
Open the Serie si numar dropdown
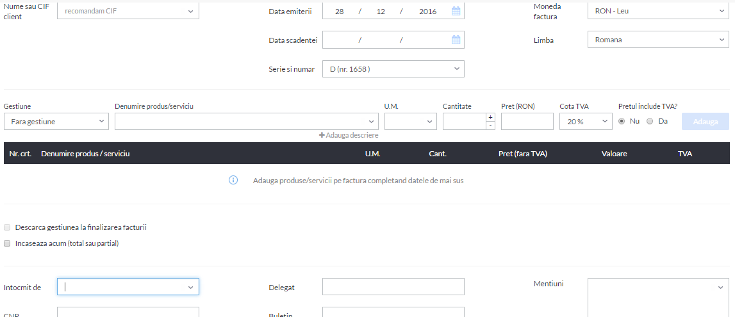(x=393, y=69)
